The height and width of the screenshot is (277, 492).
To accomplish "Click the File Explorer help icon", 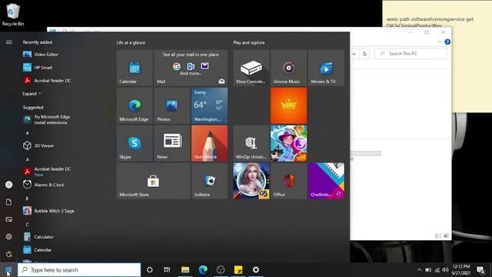I will tap(447, 42).
